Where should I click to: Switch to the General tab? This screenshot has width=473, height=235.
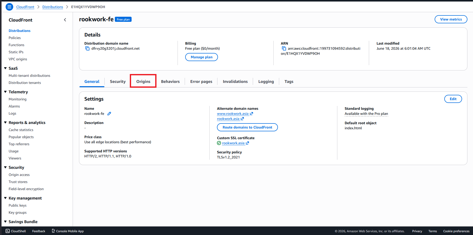[x=92, y=81]
